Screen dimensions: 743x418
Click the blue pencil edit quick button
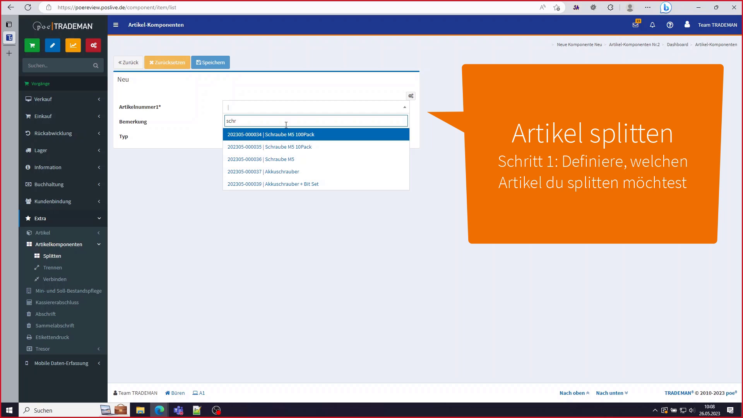53,45
